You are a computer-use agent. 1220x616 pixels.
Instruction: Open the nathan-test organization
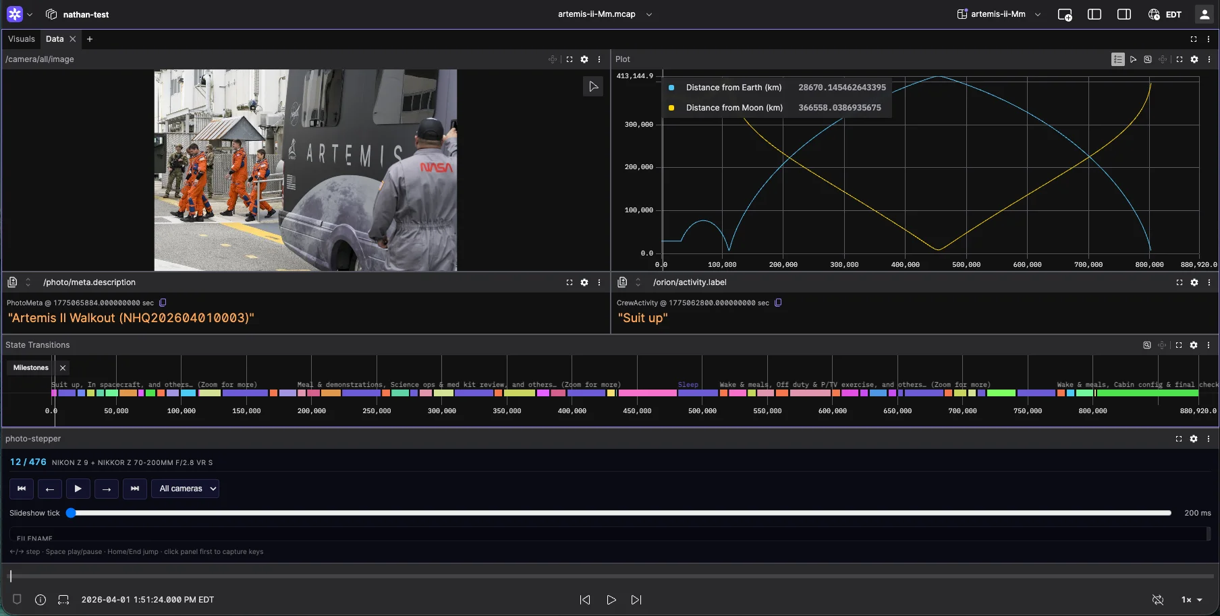(x=78, y=14)
